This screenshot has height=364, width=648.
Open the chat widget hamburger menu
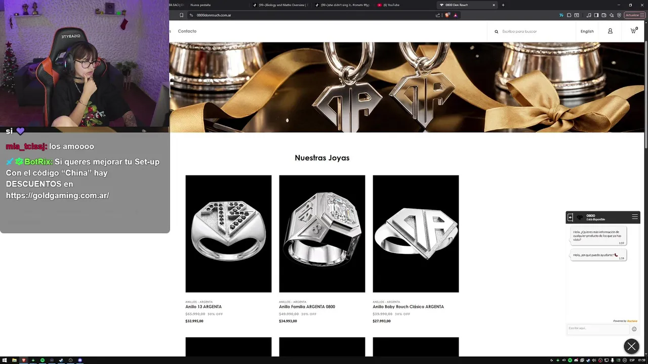click(x=635, y=217)
